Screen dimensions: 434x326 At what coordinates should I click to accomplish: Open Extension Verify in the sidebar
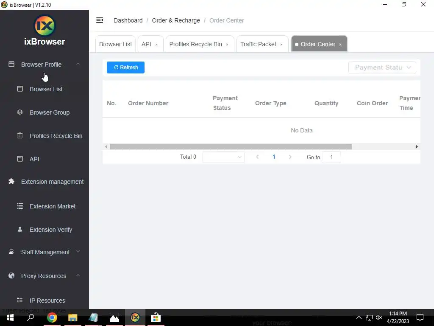coord(51,230)
